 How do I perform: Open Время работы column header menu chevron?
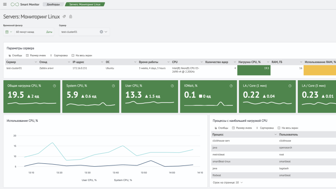(x=168, y=62)
